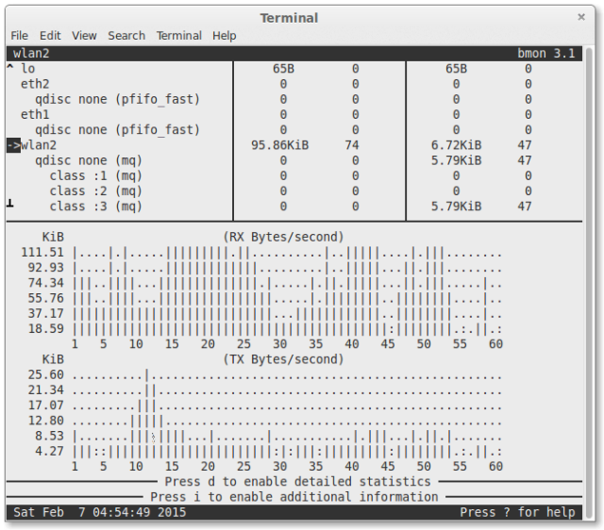Viewport: 604px width, 530px height.
Task: Open the Search menu
Action: point(126,36)
